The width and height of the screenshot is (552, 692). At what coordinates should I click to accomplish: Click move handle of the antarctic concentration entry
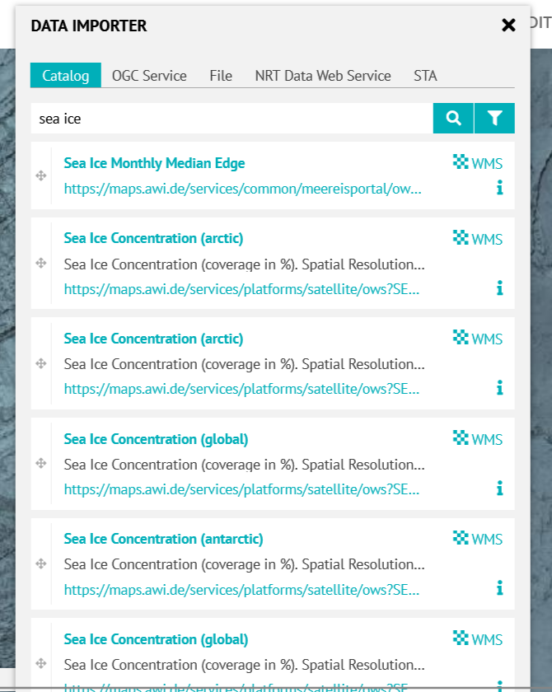click(41, 563)
